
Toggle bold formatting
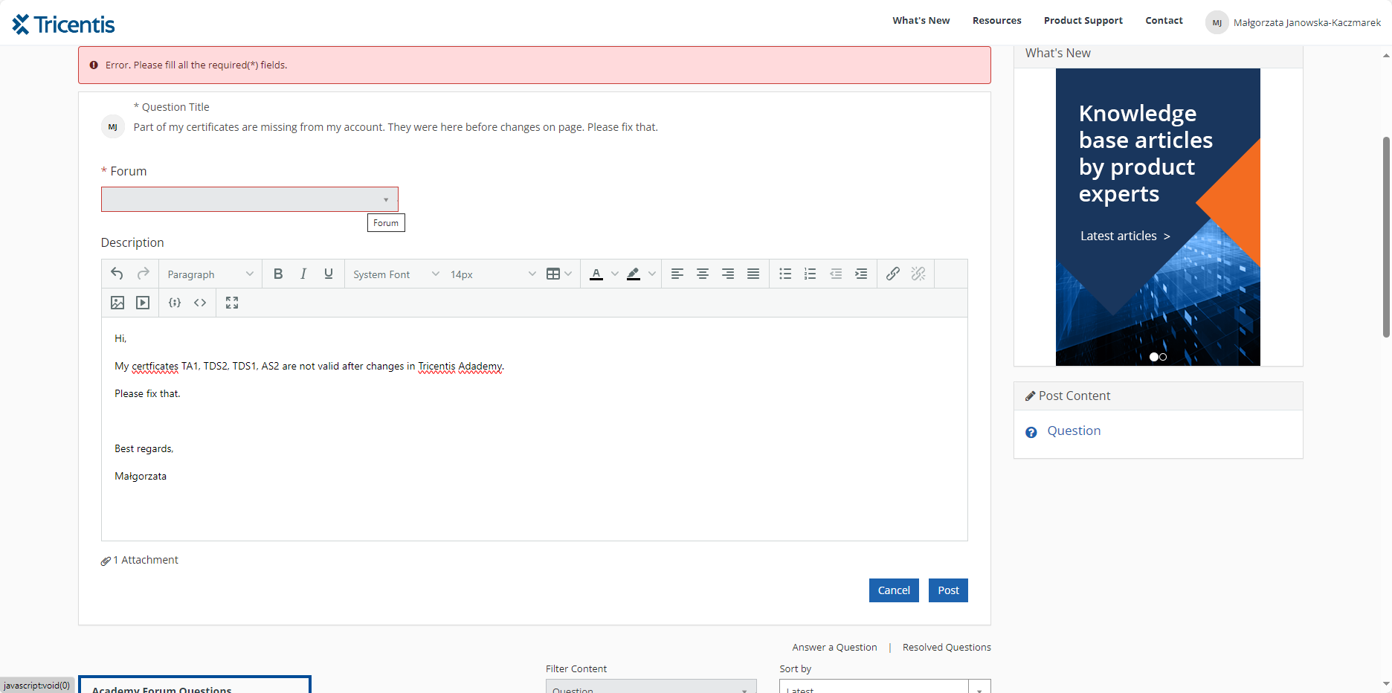point(278,274)
